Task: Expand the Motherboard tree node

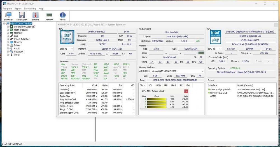Action: coord(8,30)
